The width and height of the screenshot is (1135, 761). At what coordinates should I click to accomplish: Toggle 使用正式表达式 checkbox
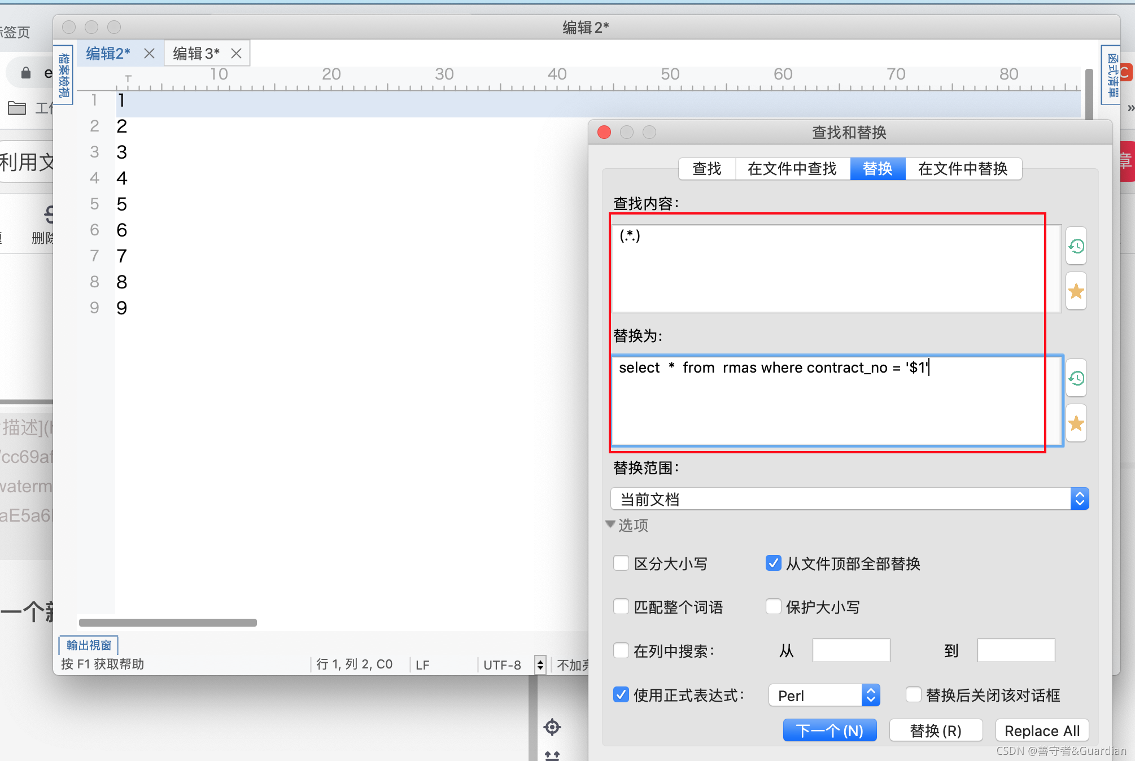[x=621, y=695]
